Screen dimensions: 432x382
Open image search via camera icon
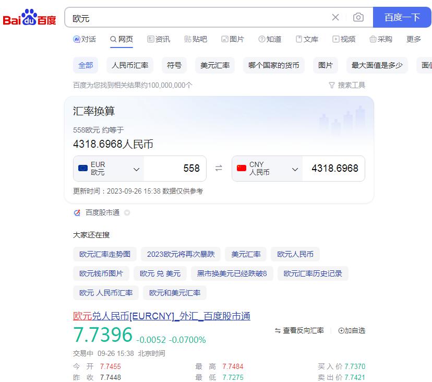point(358,17)
